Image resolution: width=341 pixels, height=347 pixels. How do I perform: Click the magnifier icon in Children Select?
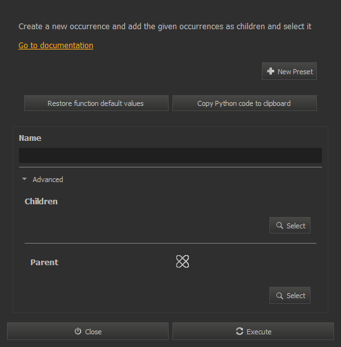point(280,225)
